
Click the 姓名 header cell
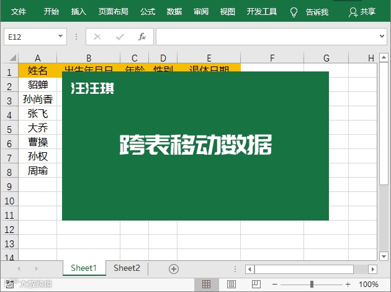[x=38, y=70]
